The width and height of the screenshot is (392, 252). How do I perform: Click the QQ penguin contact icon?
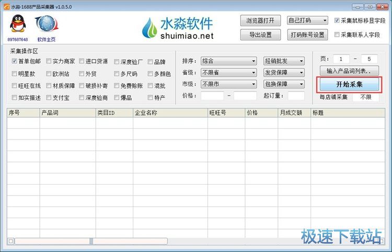click(x=18, y=23)
